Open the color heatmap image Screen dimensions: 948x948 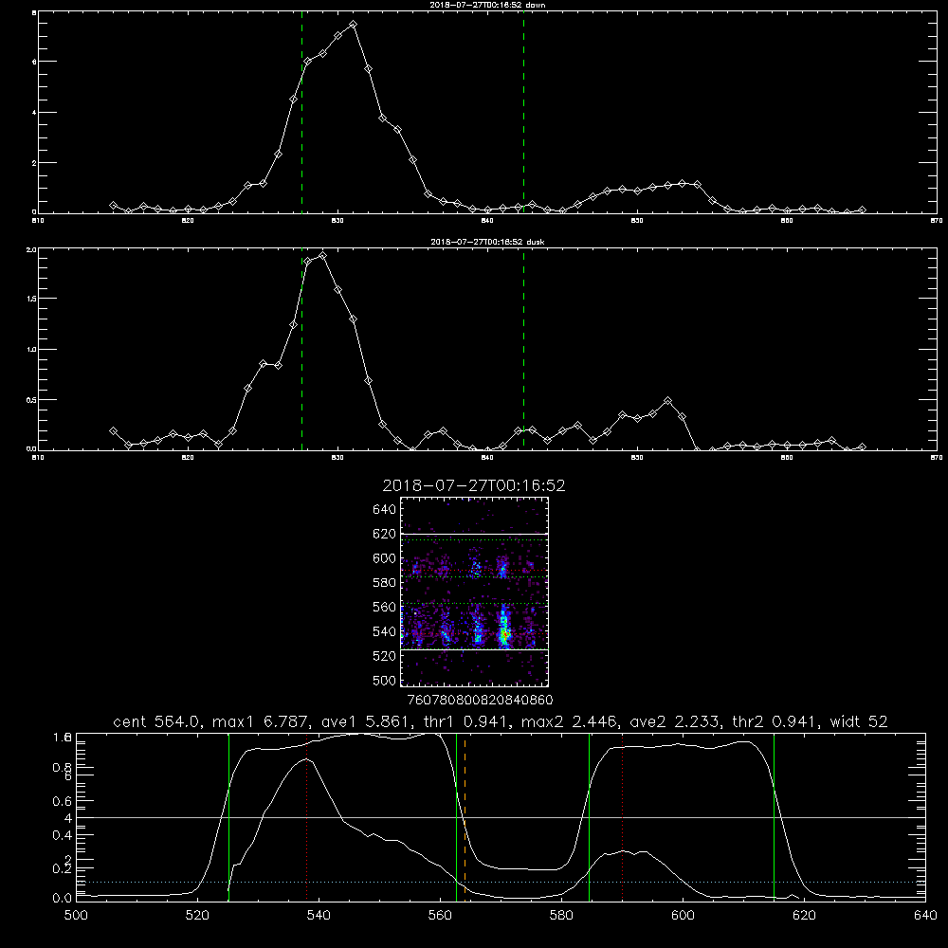coord(475,592)
